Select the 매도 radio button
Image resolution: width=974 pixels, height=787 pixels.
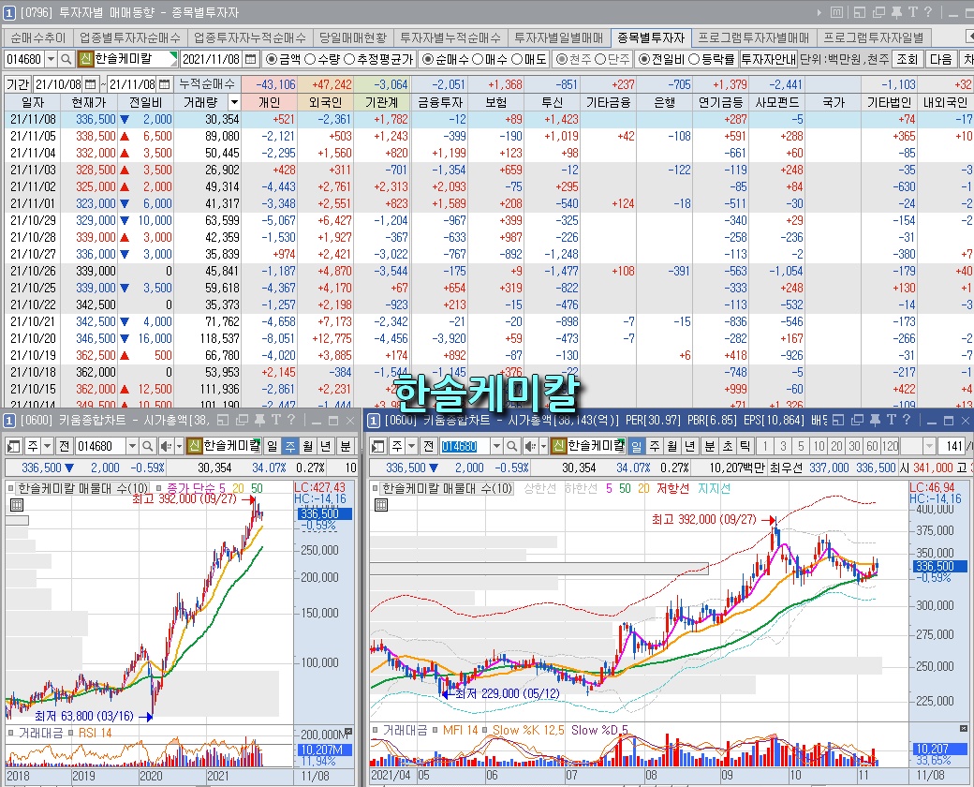(x=517, y=60)
